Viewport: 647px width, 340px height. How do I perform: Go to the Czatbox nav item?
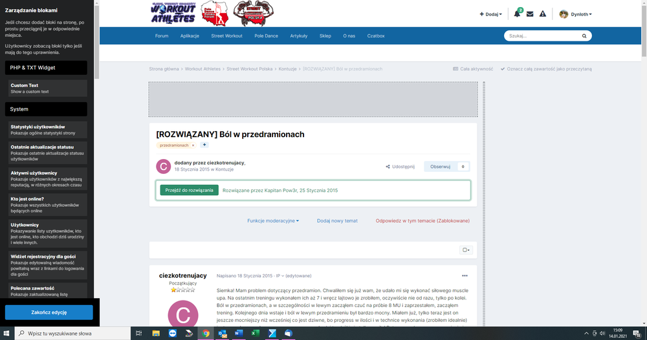376,36
